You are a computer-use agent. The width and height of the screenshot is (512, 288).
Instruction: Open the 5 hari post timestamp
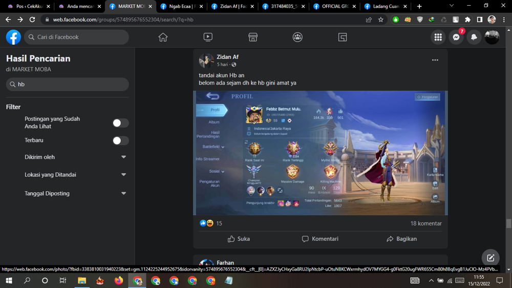(222, 65)
